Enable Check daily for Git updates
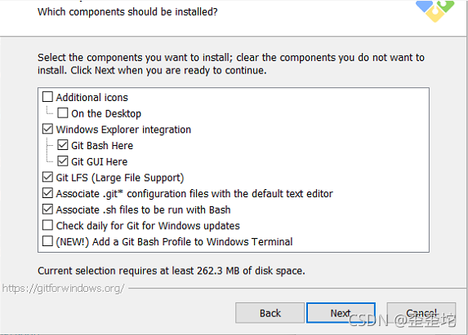The width and height of the screenshot is (468, 335). coord(47,226)
